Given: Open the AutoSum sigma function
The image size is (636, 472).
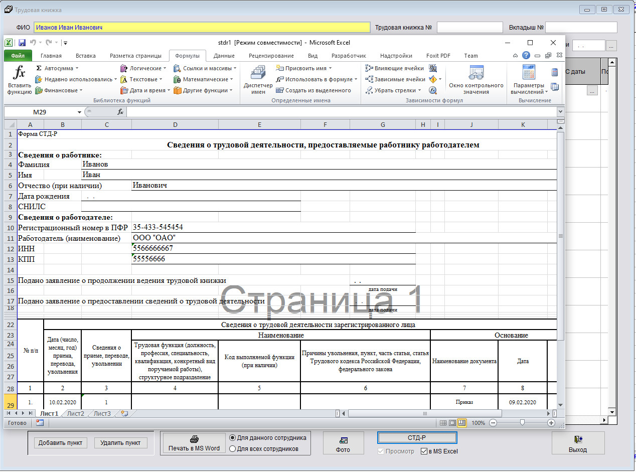Looking at the screenshot, I should point(57,68).
